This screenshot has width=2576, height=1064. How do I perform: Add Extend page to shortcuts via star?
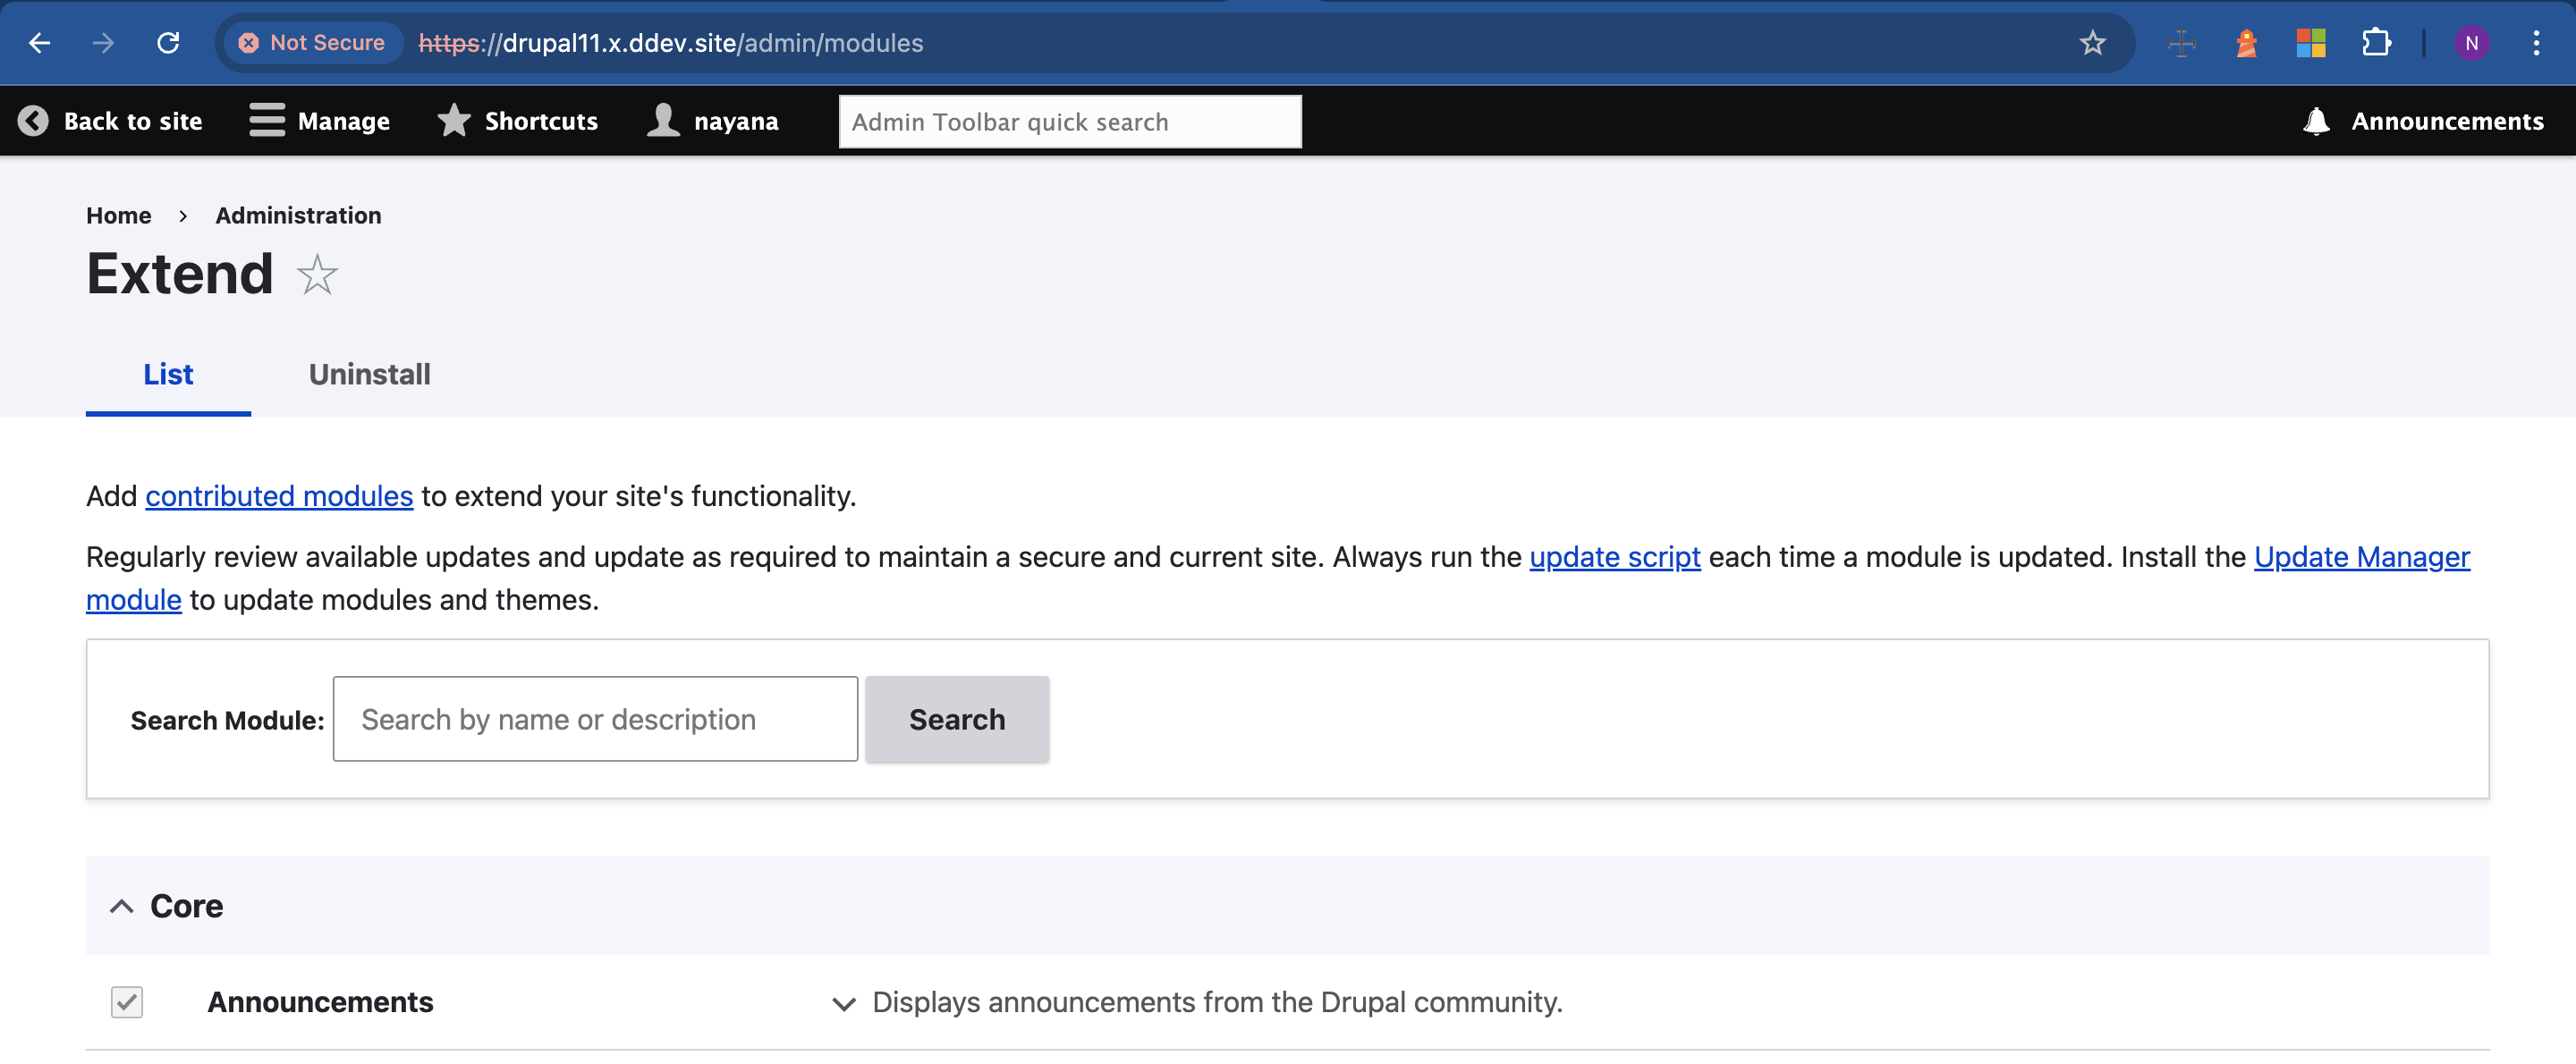tap(317, 274)
